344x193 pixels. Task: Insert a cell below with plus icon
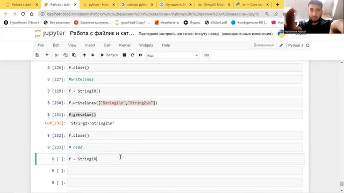(x=47, y=55)
